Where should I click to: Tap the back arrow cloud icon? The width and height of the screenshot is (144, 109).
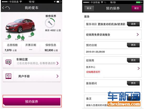(x=6, y=8)
